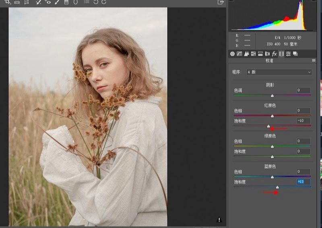
Task: Open the Detail panel tab
Action: (246, 54)
